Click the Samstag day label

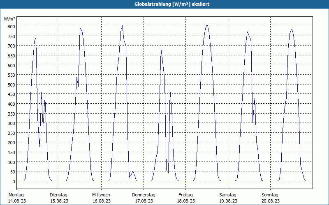pyautogui.click(x=228, y=195)
